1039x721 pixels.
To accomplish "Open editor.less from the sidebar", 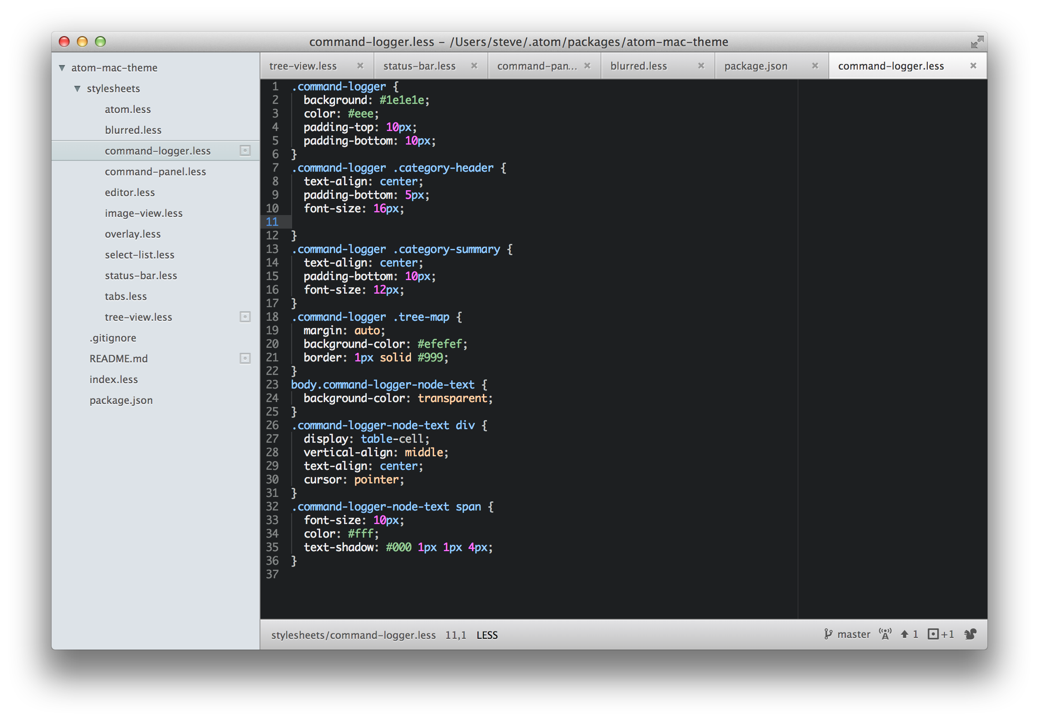I will click(x=130, y=192).
